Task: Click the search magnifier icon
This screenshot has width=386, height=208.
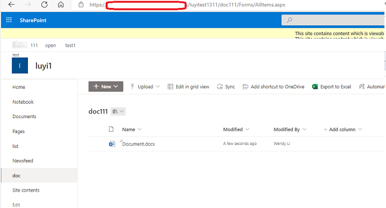Action: (x=289, y=20)
